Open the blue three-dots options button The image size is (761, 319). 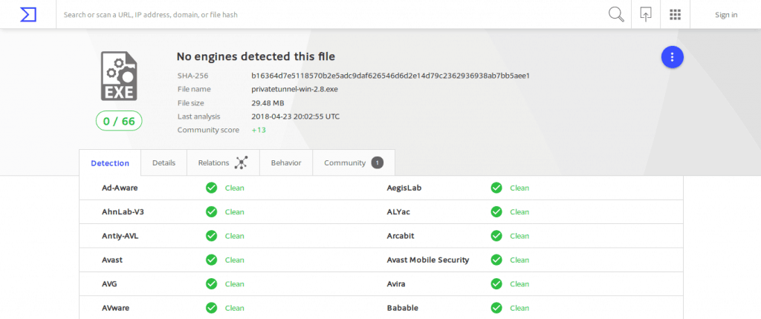[672, 57]
